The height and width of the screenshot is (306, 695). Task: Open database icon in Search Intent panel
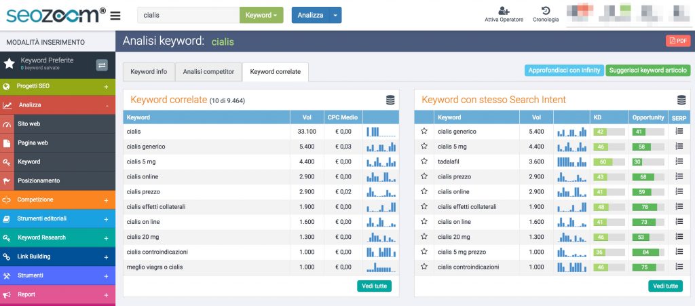(x=681, y=100)
